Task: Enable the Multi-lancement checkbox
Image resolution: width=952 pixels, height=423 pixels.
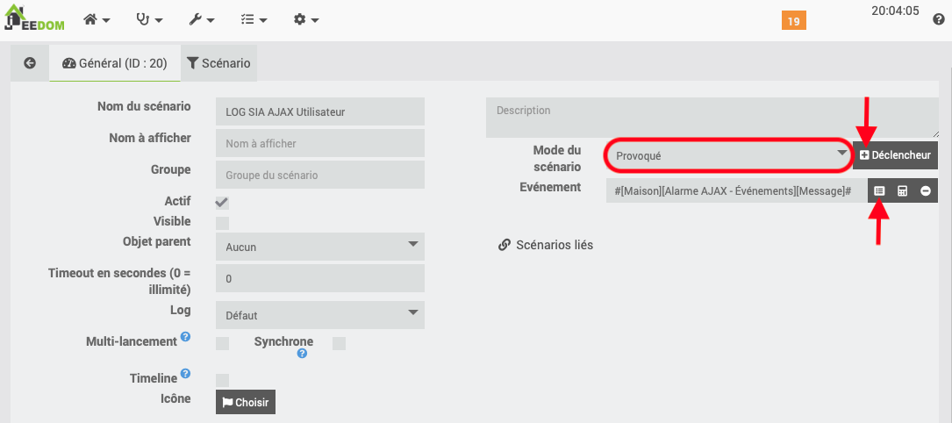Action: click(x=223, y=343)
